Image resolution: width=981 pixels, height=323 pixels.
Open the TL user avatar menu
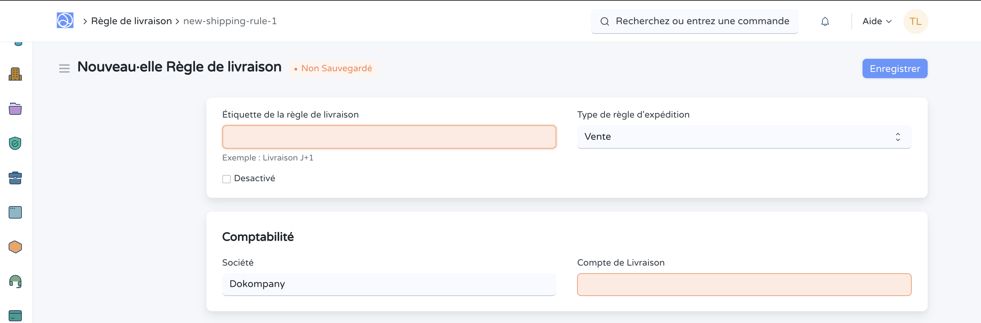(x=915, y=22)
